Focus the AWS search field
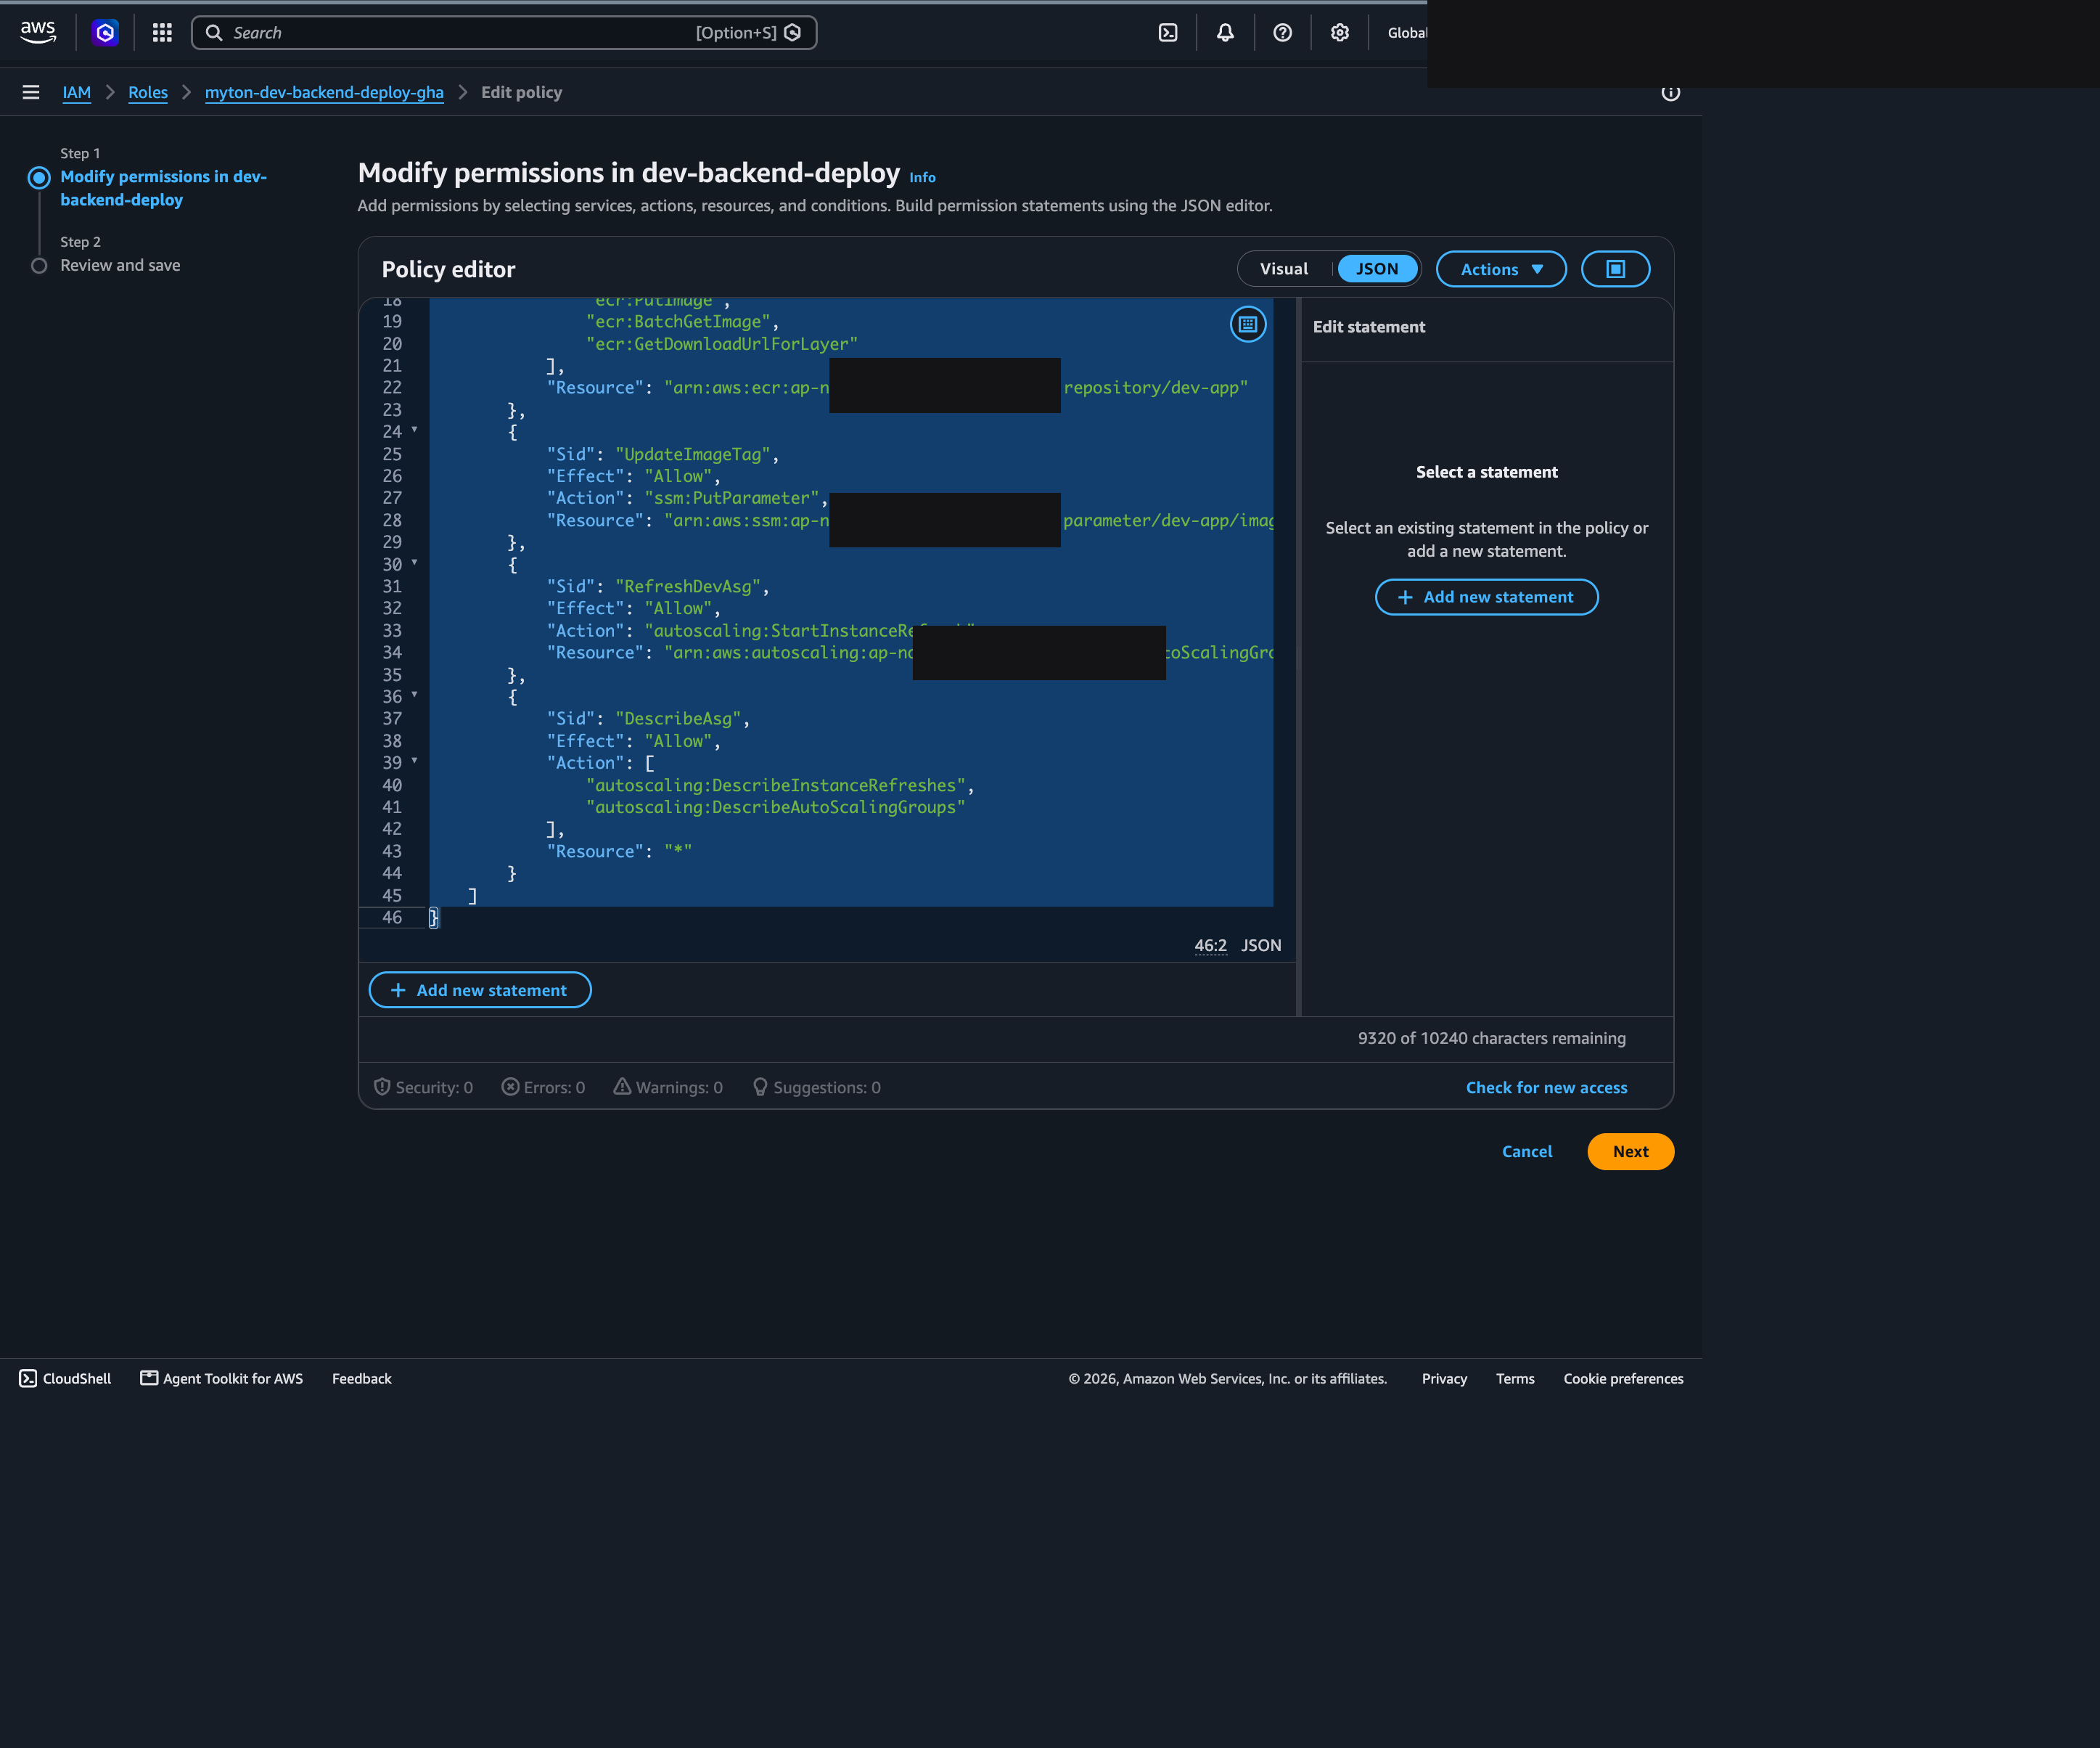The width and height of the screenshot is (2100, 1748). click(x=504, y=33)
